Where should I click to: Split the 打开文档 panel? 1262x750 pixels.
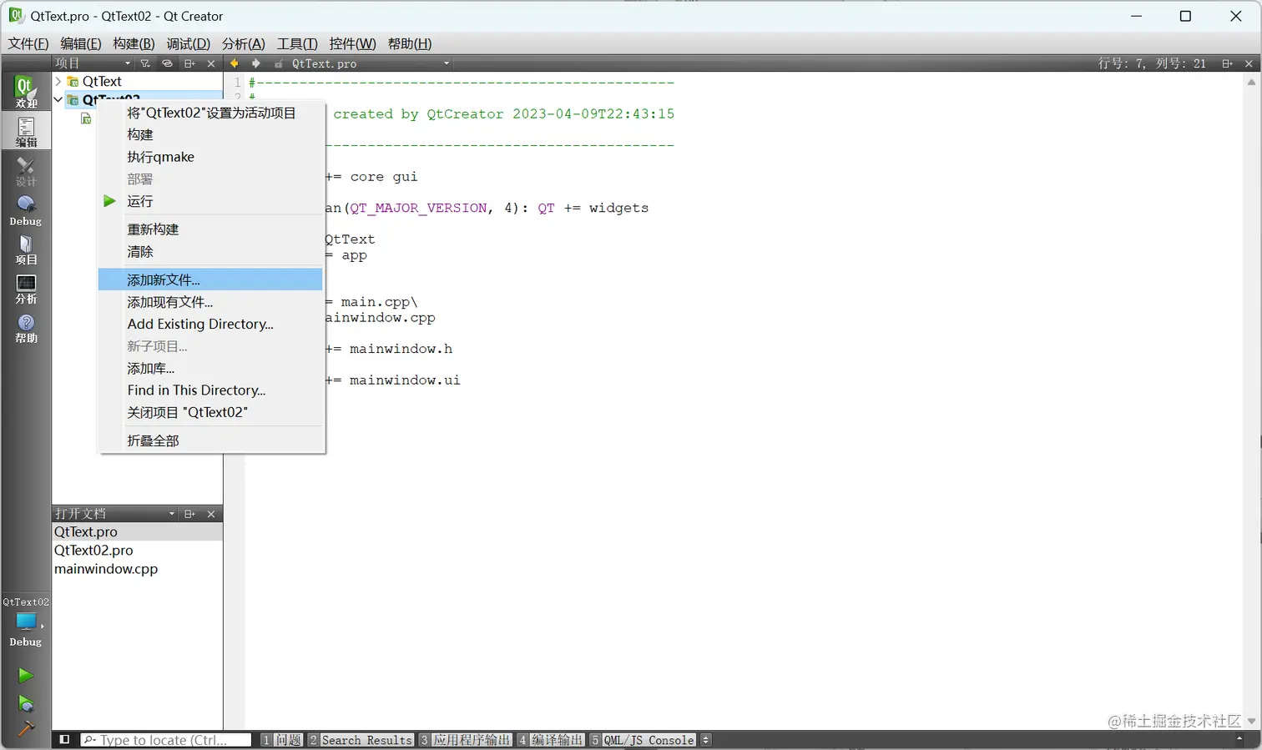(189, 514)
